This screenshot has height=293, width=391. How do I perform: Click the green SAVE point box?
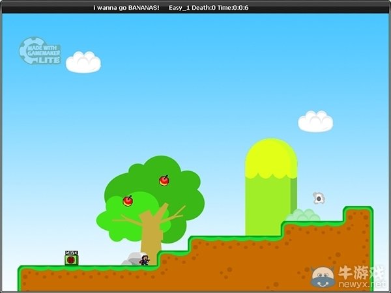[72, 258]
